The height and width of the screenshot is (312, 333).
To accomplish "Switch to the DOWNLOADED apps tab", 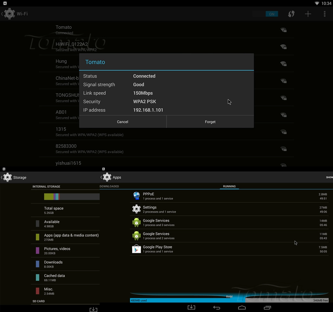I will (109, 186).
